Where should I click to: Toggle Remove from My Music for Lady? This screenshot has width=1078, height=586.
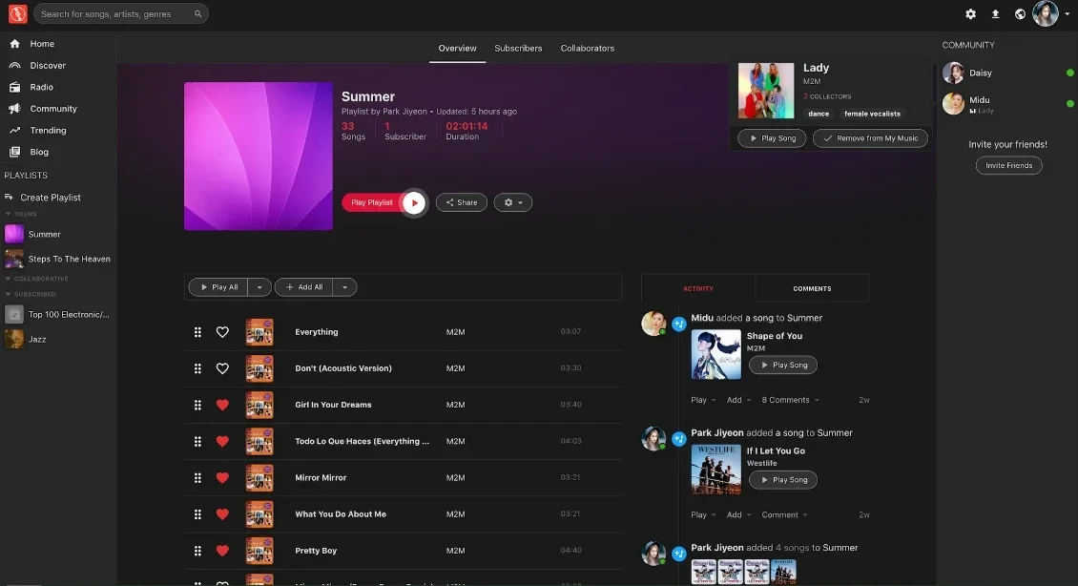(870, 138)
